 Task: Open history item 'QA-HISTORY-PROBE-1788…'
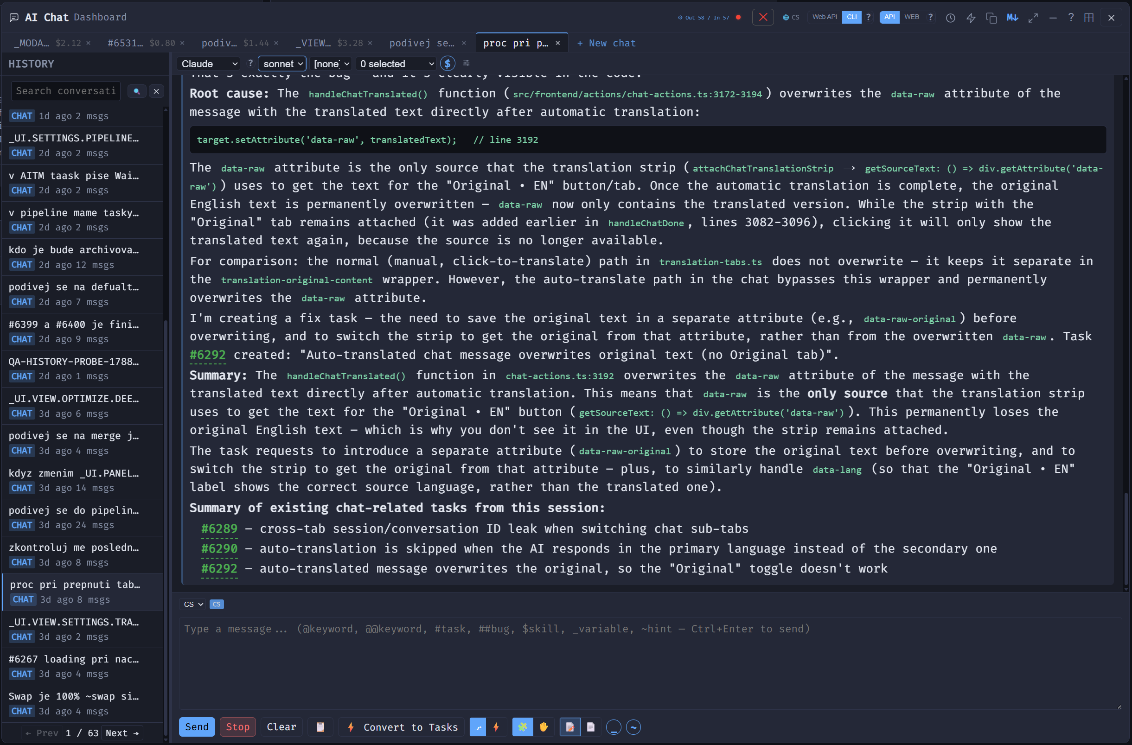coord(82,369)
